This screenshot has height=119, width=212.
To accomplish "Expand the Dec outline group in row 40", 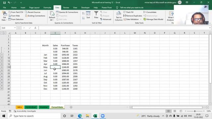I will click(2, 89).
